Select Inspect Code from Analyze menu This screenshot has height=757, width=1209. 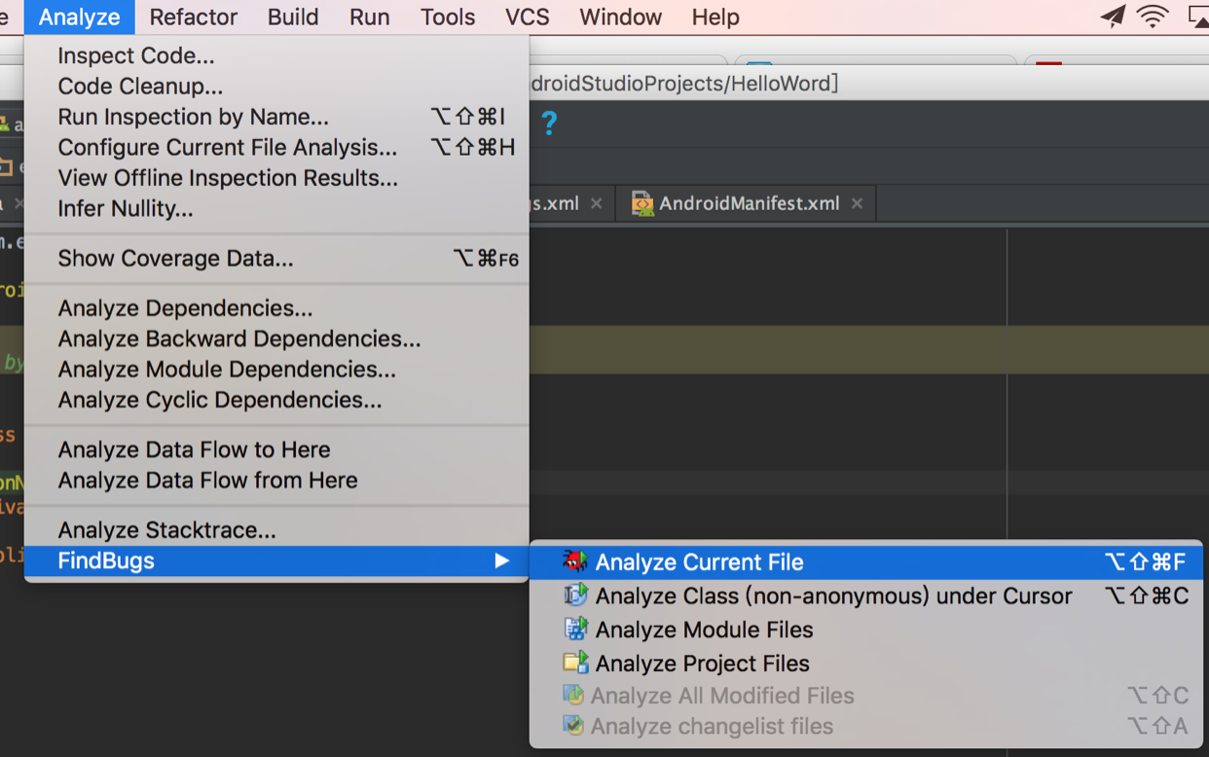coord(136,56)
